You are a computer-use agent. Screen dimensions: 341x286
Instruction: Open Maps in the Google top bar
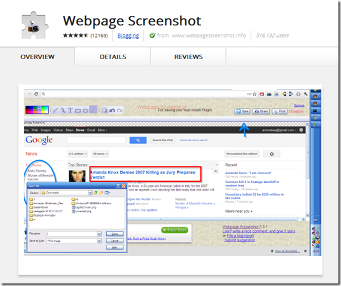click(x=69, y=130)
